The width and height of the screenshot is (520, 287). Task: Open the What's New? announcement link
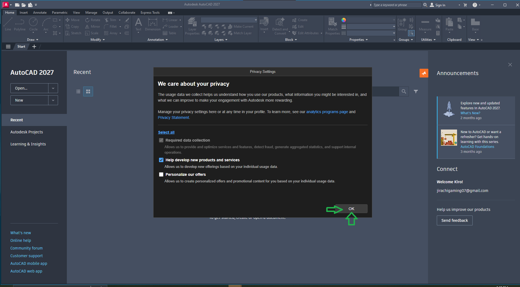(x=470, y=113)
